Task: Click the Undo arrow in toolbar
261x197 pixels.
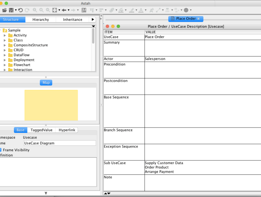Action: click(20, 10)
